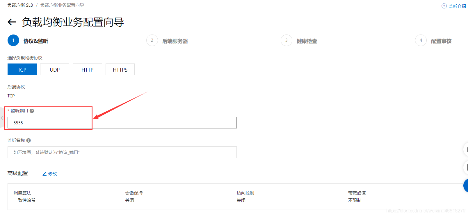Click the 负载均衡业务配置向导 breadcrumb item
This screenshot has height=216, width=468.
click(x=62, y=5)
